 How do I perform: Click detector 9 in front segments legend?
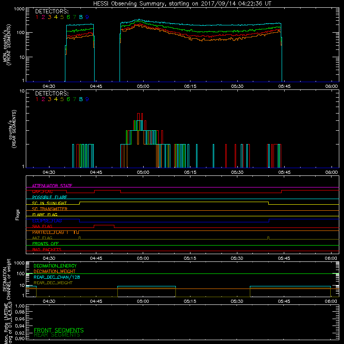coord(87,17)
